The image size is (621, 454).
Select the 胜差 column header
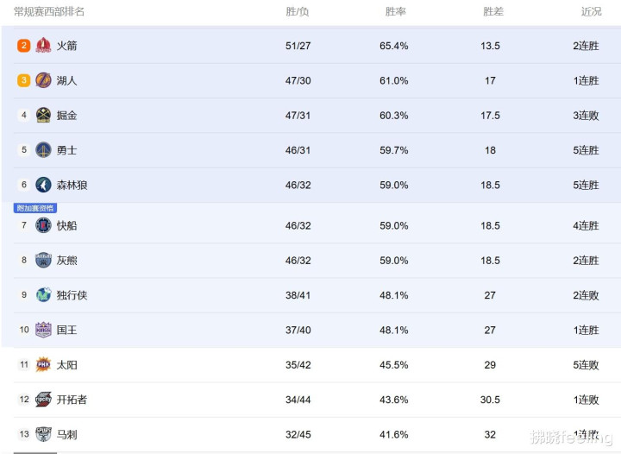tap(493, 11)
